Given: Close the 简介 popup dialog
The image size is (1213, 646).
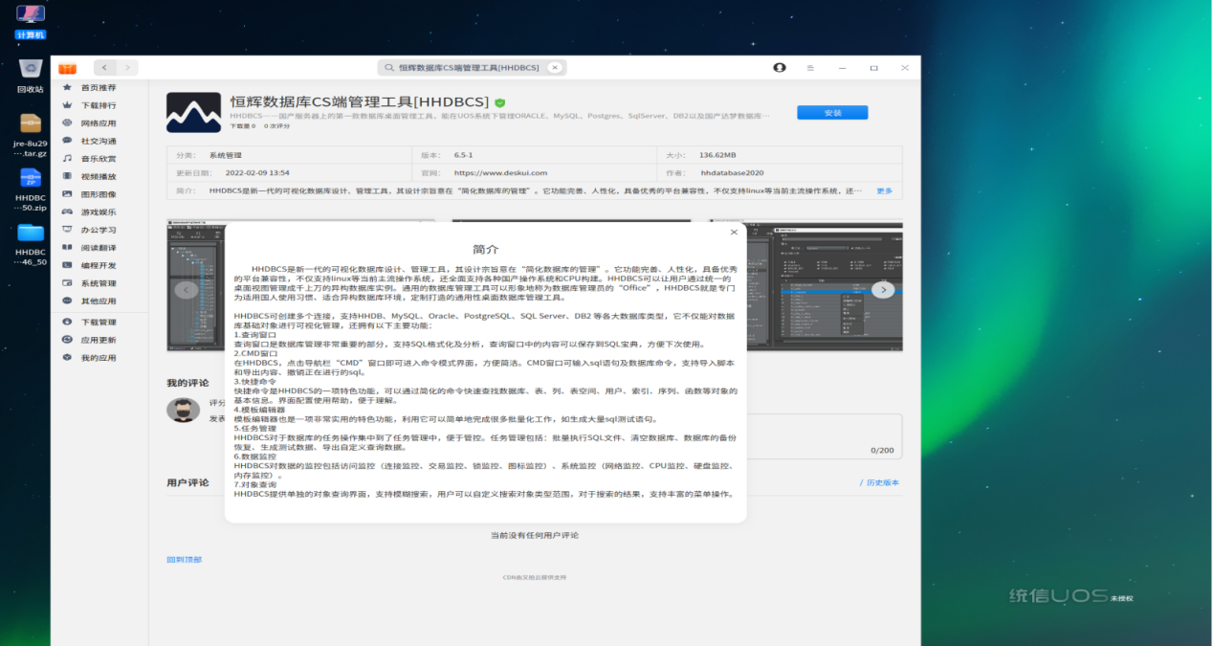Looking at the screenshot, I should click(x=734, y=233).
